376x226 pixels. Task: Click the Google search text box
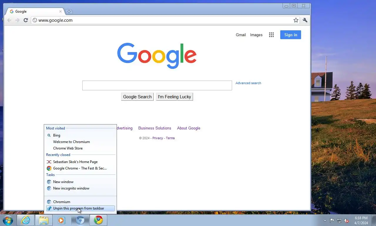pyautogui.click(x=157, y=85)
